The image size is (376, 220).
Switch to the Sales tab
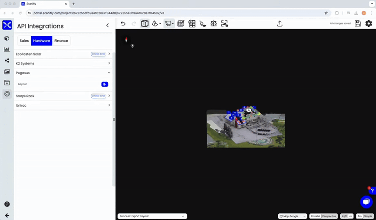(x=24, y=41)
